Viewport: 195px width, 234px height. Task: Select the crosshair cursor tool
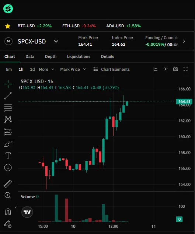click(x=8, y=84)
